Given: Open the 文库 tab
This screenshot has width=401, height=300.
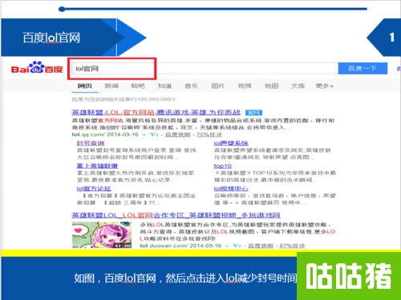Looking at the screenshot, I should (x=298, y=86).
